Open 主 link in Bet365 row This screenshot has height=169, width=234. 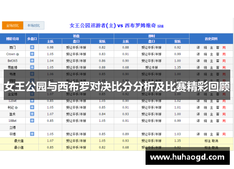pos(212,61)
